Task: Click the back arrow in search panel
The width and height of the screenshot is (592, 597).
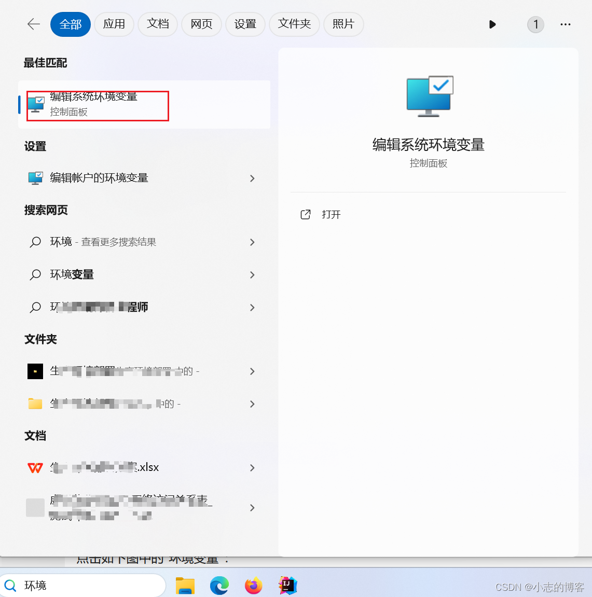Action: click(x=34, y=24)
